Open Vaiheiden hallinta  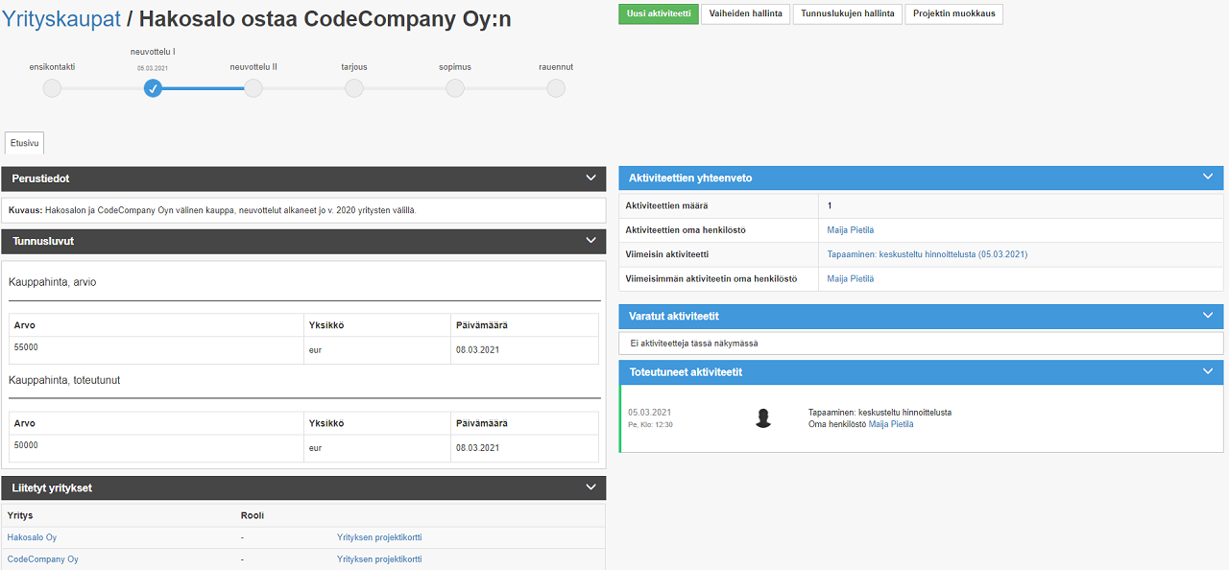click(x=745, y=13)
